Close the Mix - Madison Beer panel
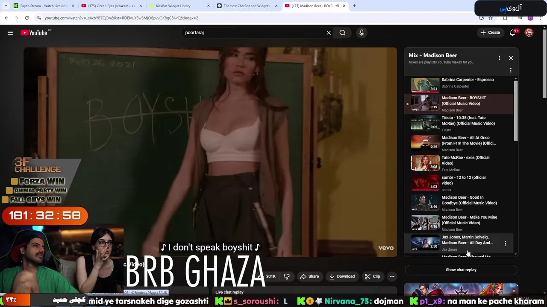547x307 pixels. (x=511, y=58)
